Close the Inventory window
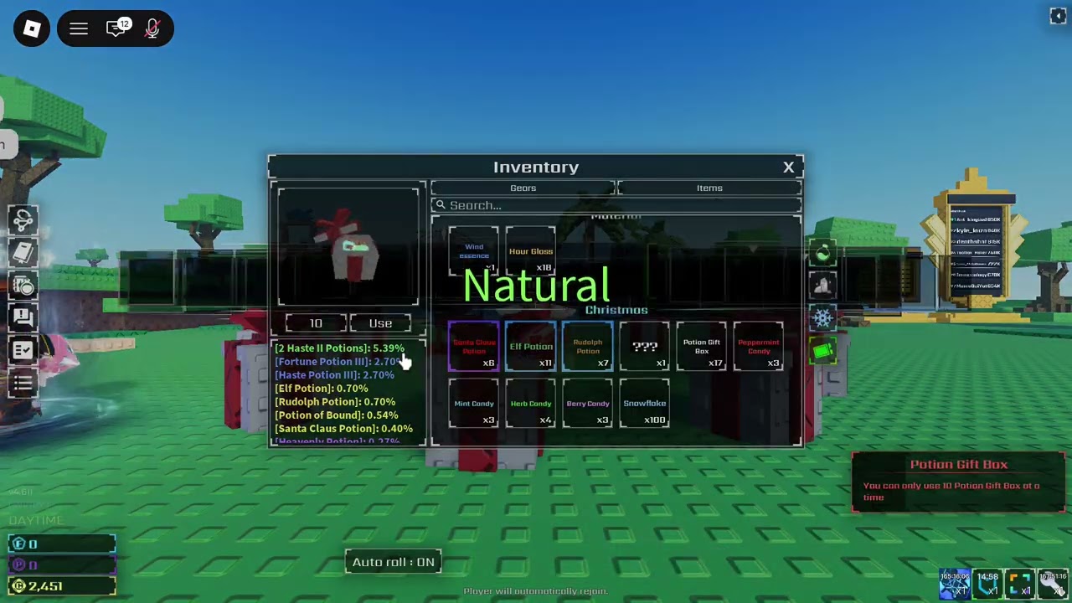Viewport: 1072px width, 603px height. (x=788, y=167)
